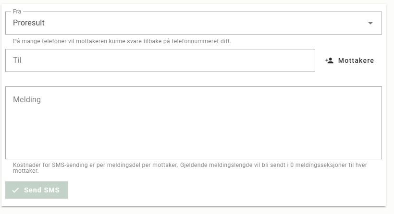Open the Mottakere recipients picker
This screenshot has height=214, width=394.
point(349,60)
